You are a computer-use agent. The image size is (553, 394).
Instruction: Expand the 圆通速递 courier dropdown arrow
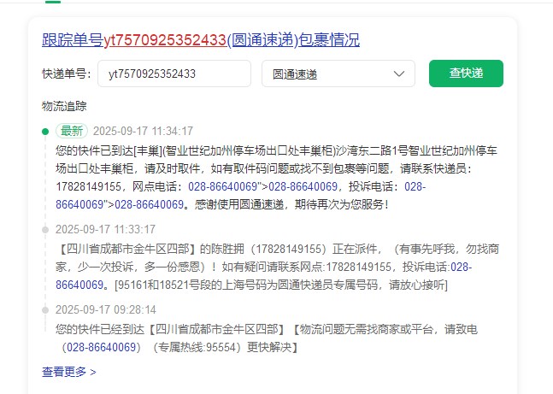[399, 74]
